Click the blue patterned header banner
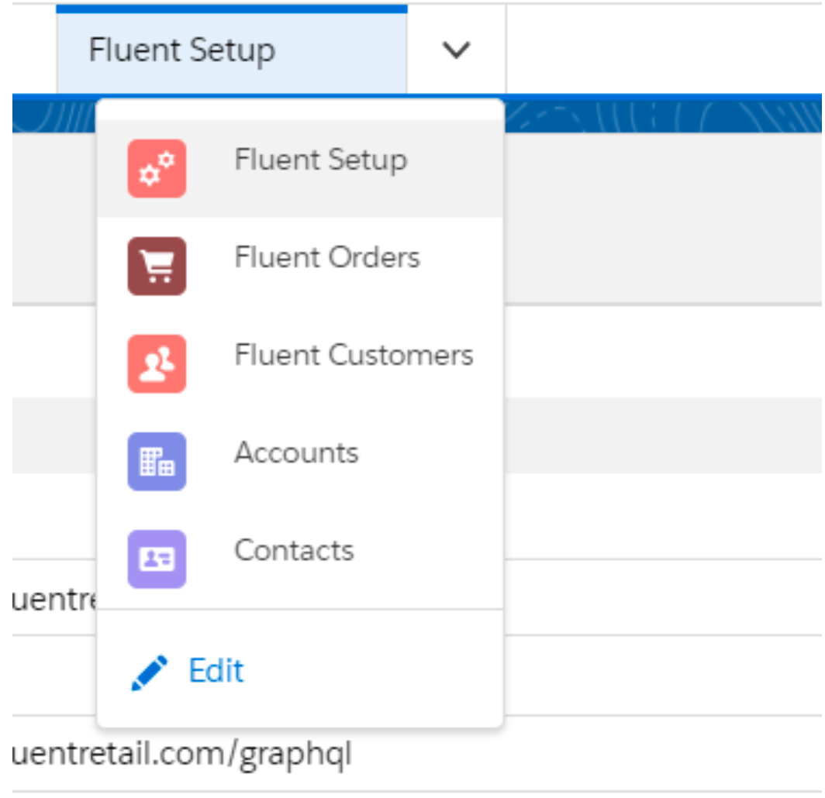Image resolution: width=825 pixels, height=798 pixels. pyautogui.click(x=659, y=112)
